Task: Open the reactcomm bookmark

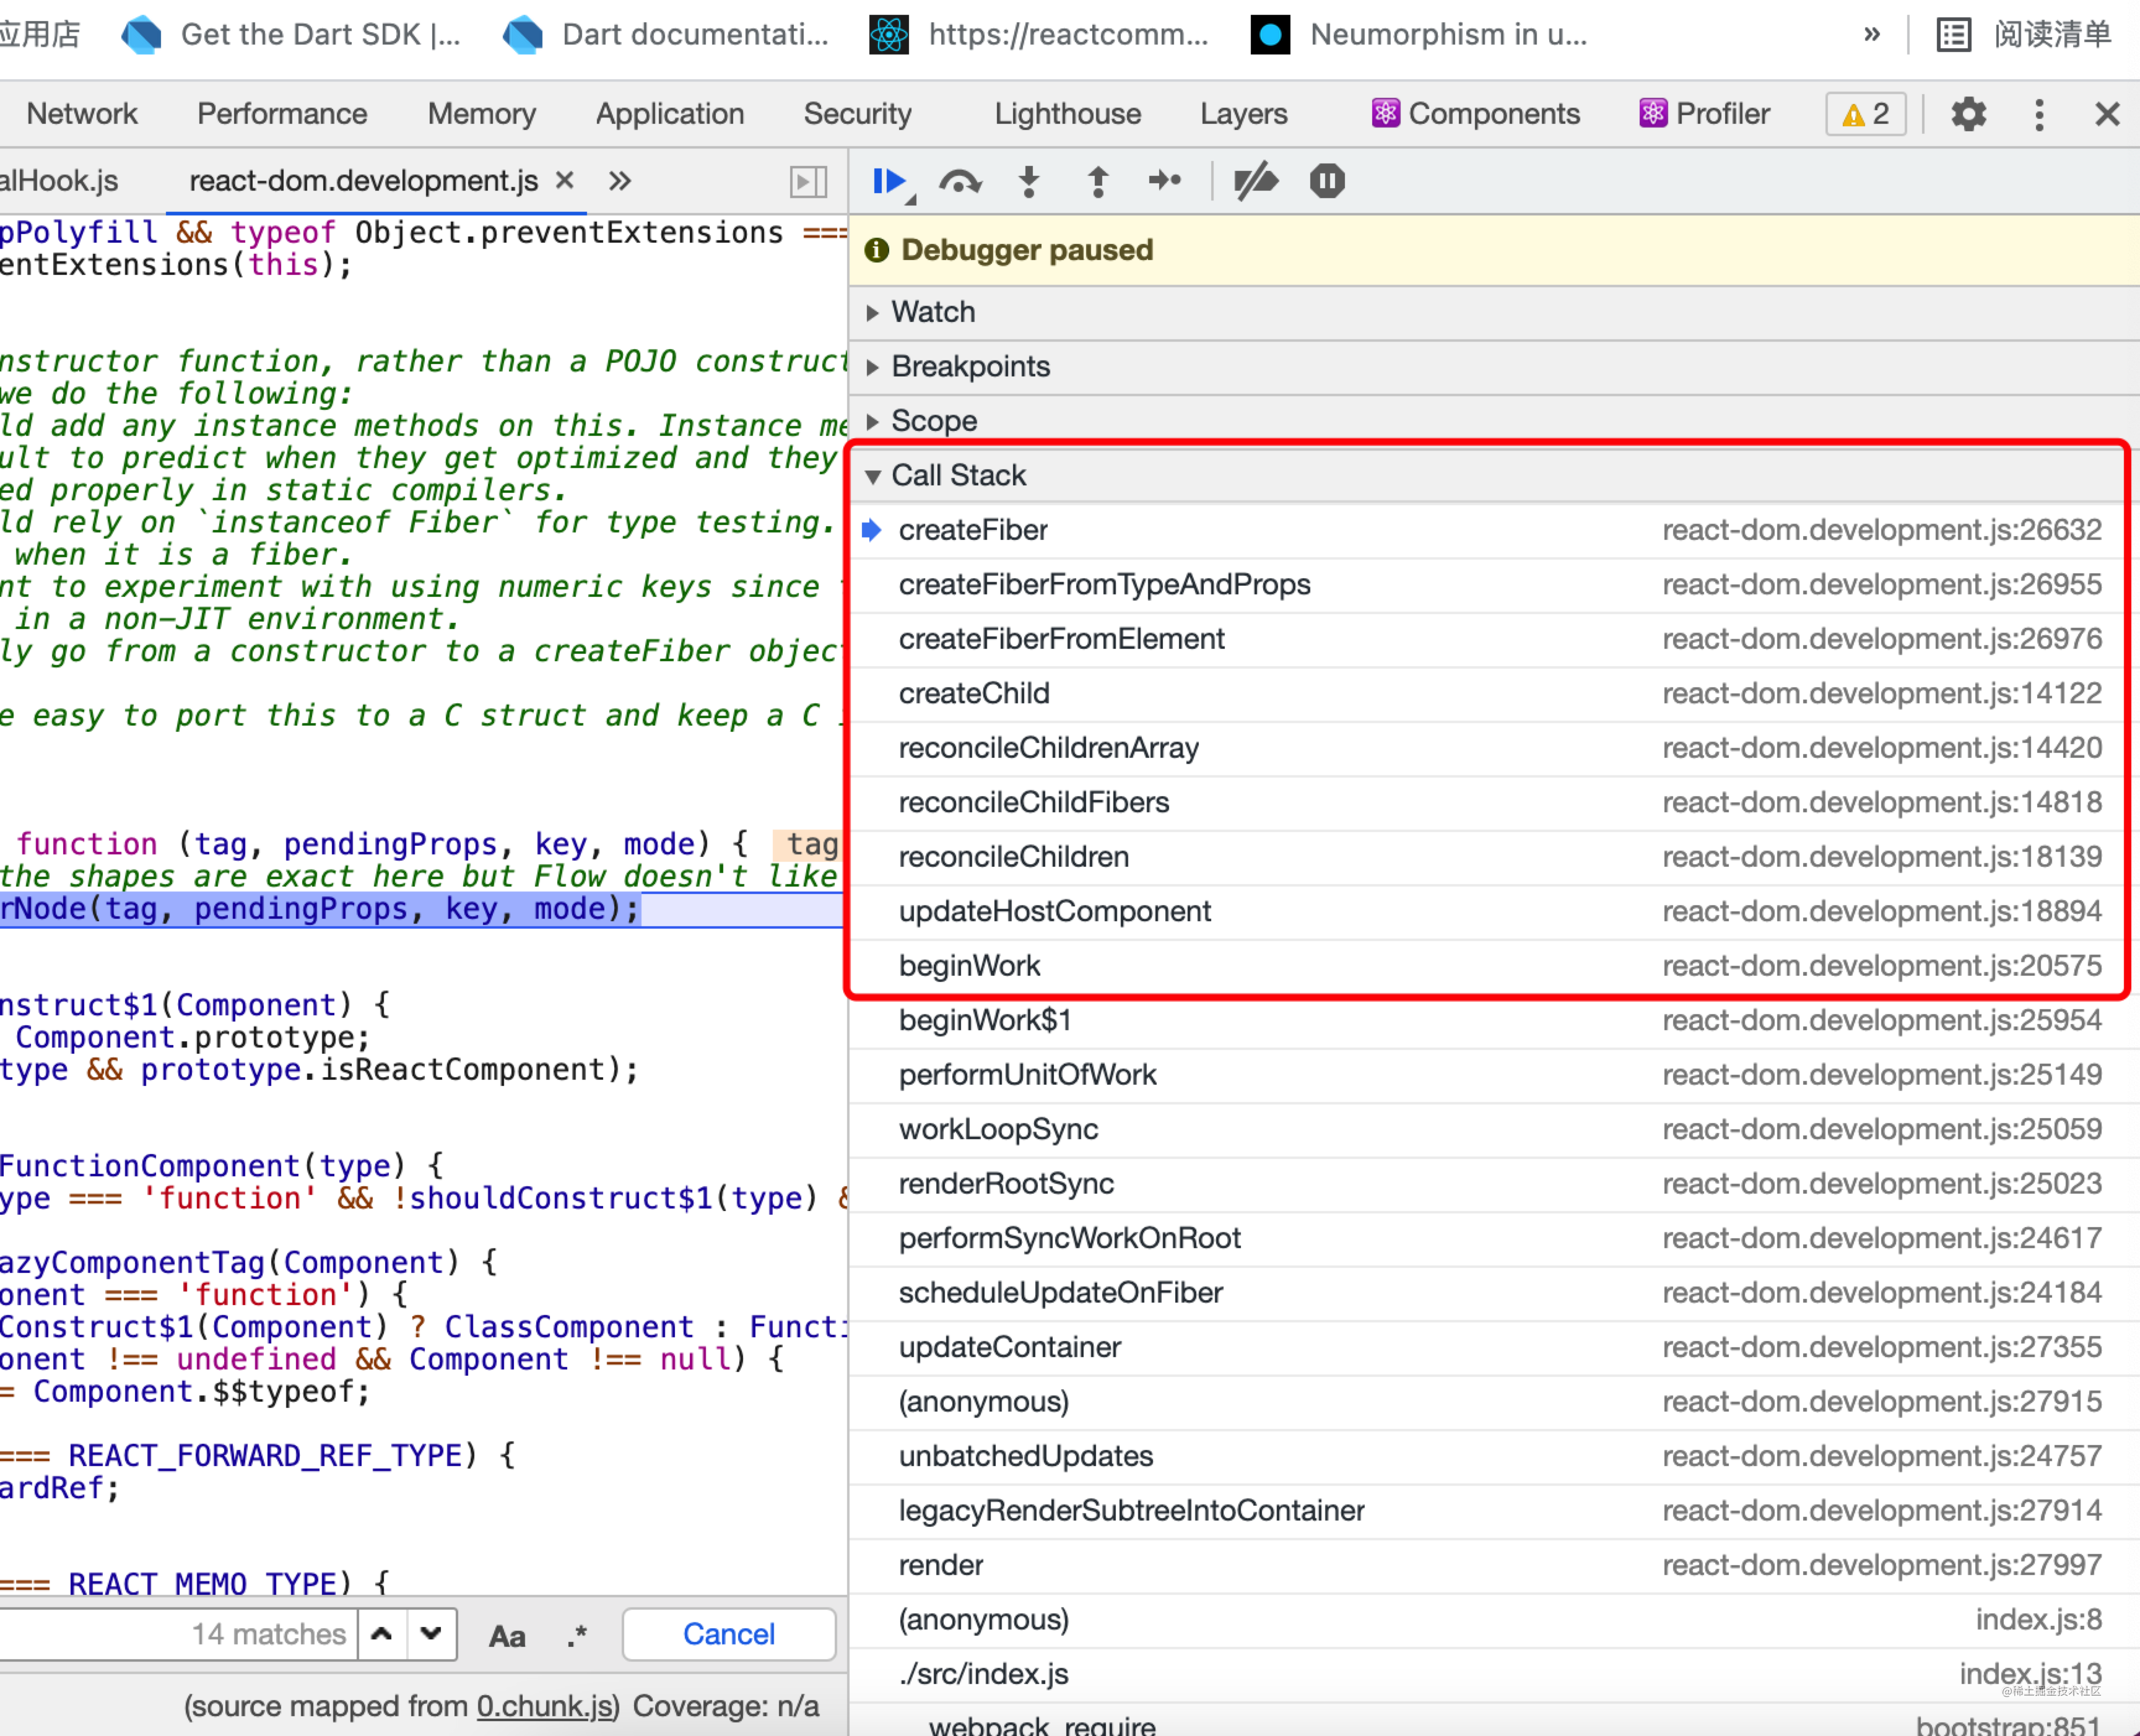Action: (1038, 35)
